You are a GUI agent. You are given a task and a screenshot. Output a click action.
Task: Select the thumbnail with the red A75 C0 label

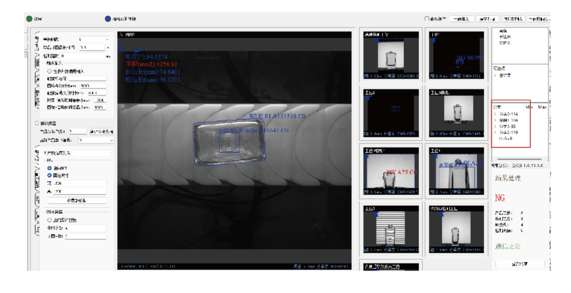pyautogui.click(x=391, y=172)
